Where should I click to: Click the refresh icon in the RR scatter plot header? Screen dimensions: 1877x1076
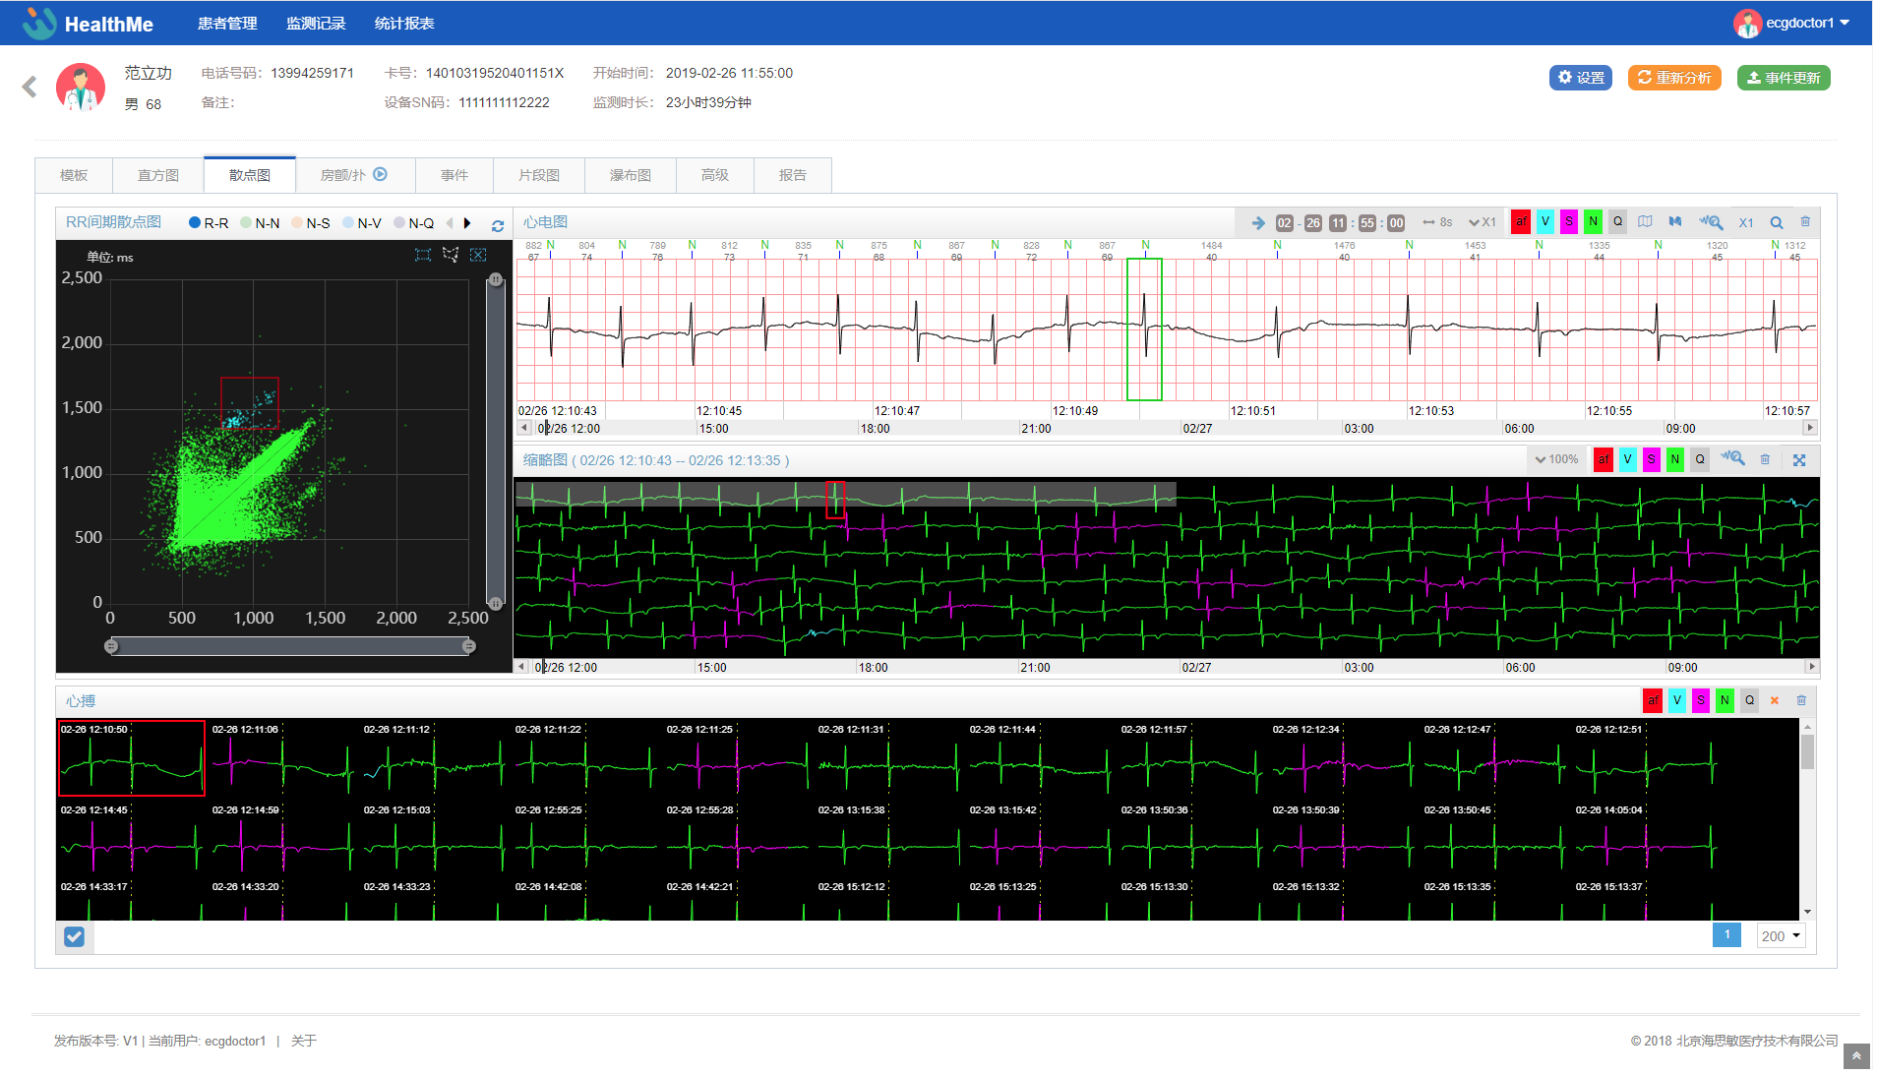click(498, 225)
